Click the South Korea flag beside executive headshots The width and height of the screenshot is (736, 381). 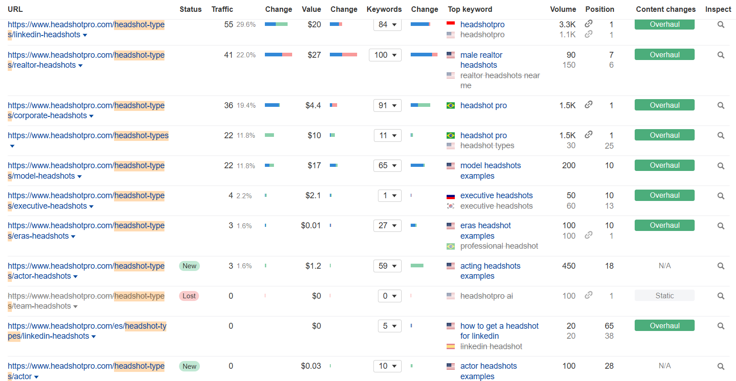(x=451, y=206)
